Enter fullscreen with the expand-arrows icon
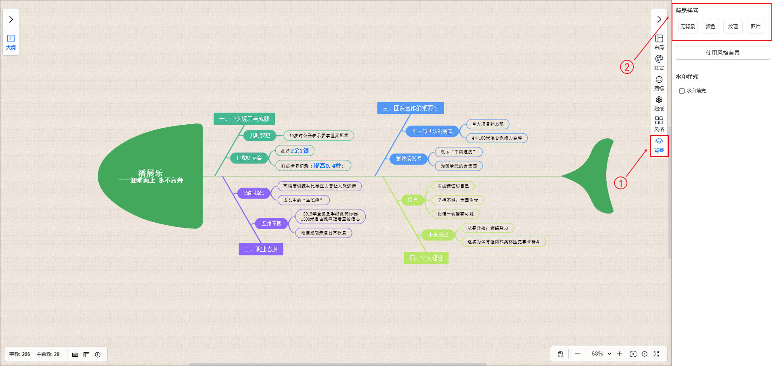 point(656,354)
